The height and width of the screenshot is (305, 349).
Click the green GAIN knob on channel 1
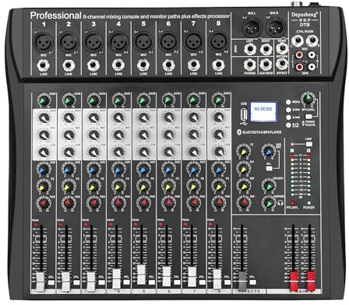click(44, 100)
